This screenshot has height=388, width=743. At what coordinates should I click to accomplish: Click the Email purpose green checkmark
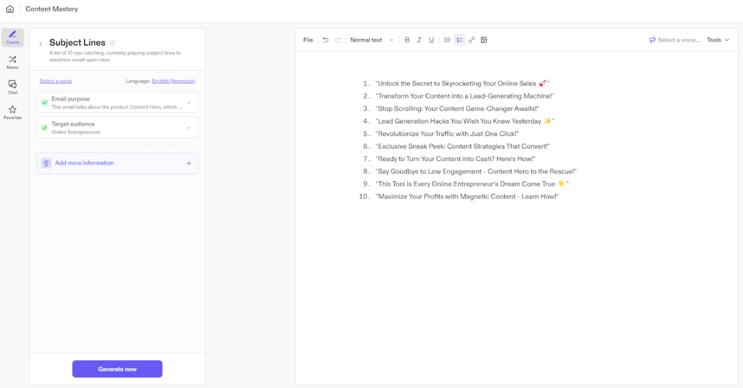click(45, 102)
